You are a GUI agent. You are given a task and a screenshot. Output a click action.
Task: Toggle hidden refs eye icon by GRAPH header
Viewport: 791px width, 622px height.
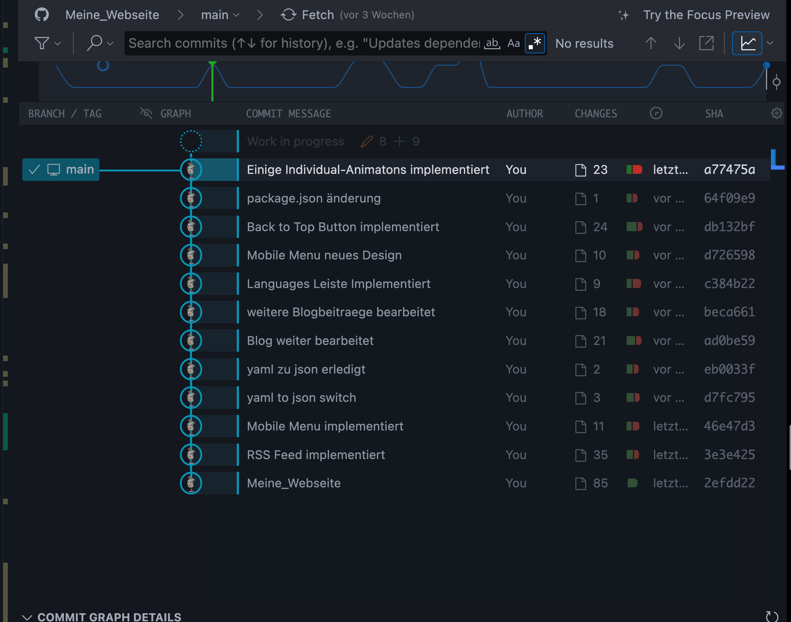pyautogui.click(x=146, y=113)
